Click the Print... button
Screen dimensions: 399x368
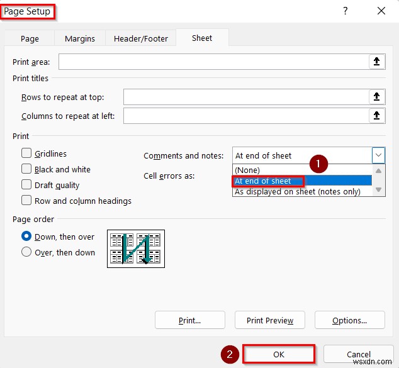190,320
